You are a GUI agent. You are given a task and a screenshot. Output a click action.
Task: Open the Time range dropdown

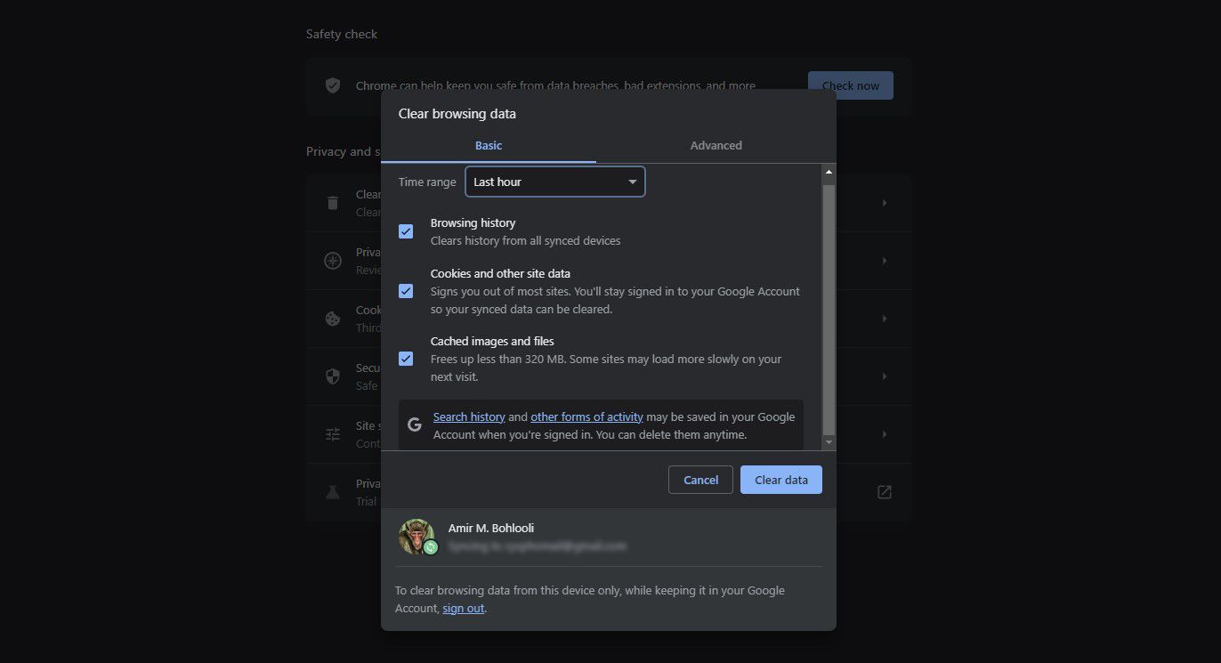tap(554, 182)
